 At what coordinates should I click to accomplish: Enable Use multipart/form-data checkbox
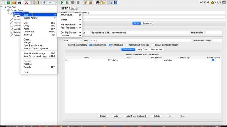[x=127, y=45]
